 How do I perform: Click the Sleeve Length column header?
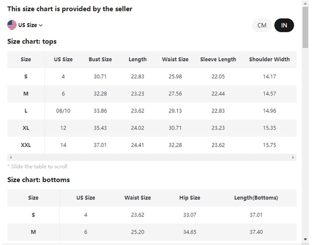click(218, 59)
